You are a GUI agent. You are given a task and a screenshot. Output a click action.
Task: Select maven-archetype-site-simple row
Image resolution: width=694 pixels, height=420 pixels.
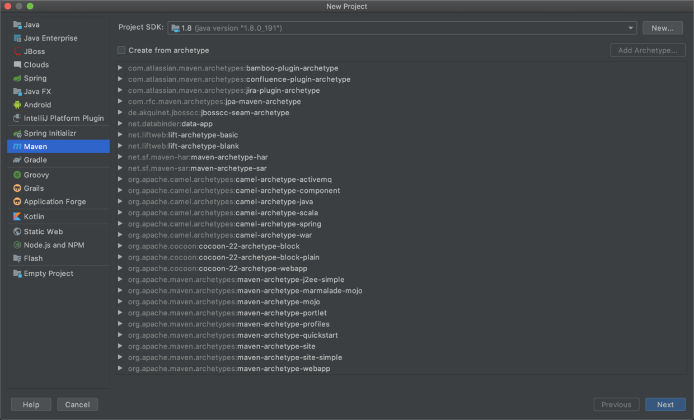click(x=401, y=357)
